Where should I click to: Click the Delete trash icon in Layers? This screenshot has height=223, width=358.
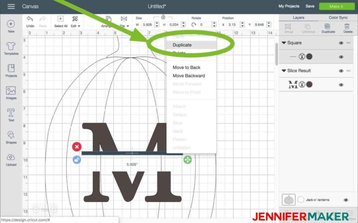[347, 26]
